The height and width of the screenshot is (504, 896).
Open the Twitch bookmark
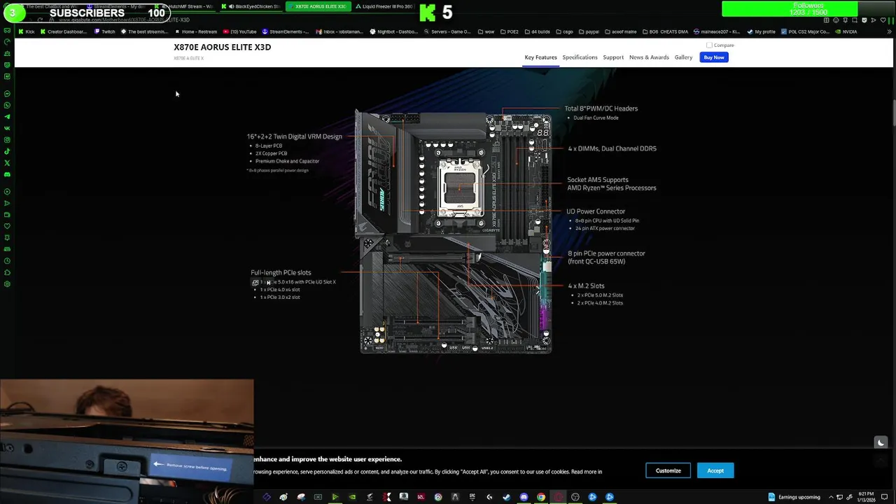click(x=105, y=31)
